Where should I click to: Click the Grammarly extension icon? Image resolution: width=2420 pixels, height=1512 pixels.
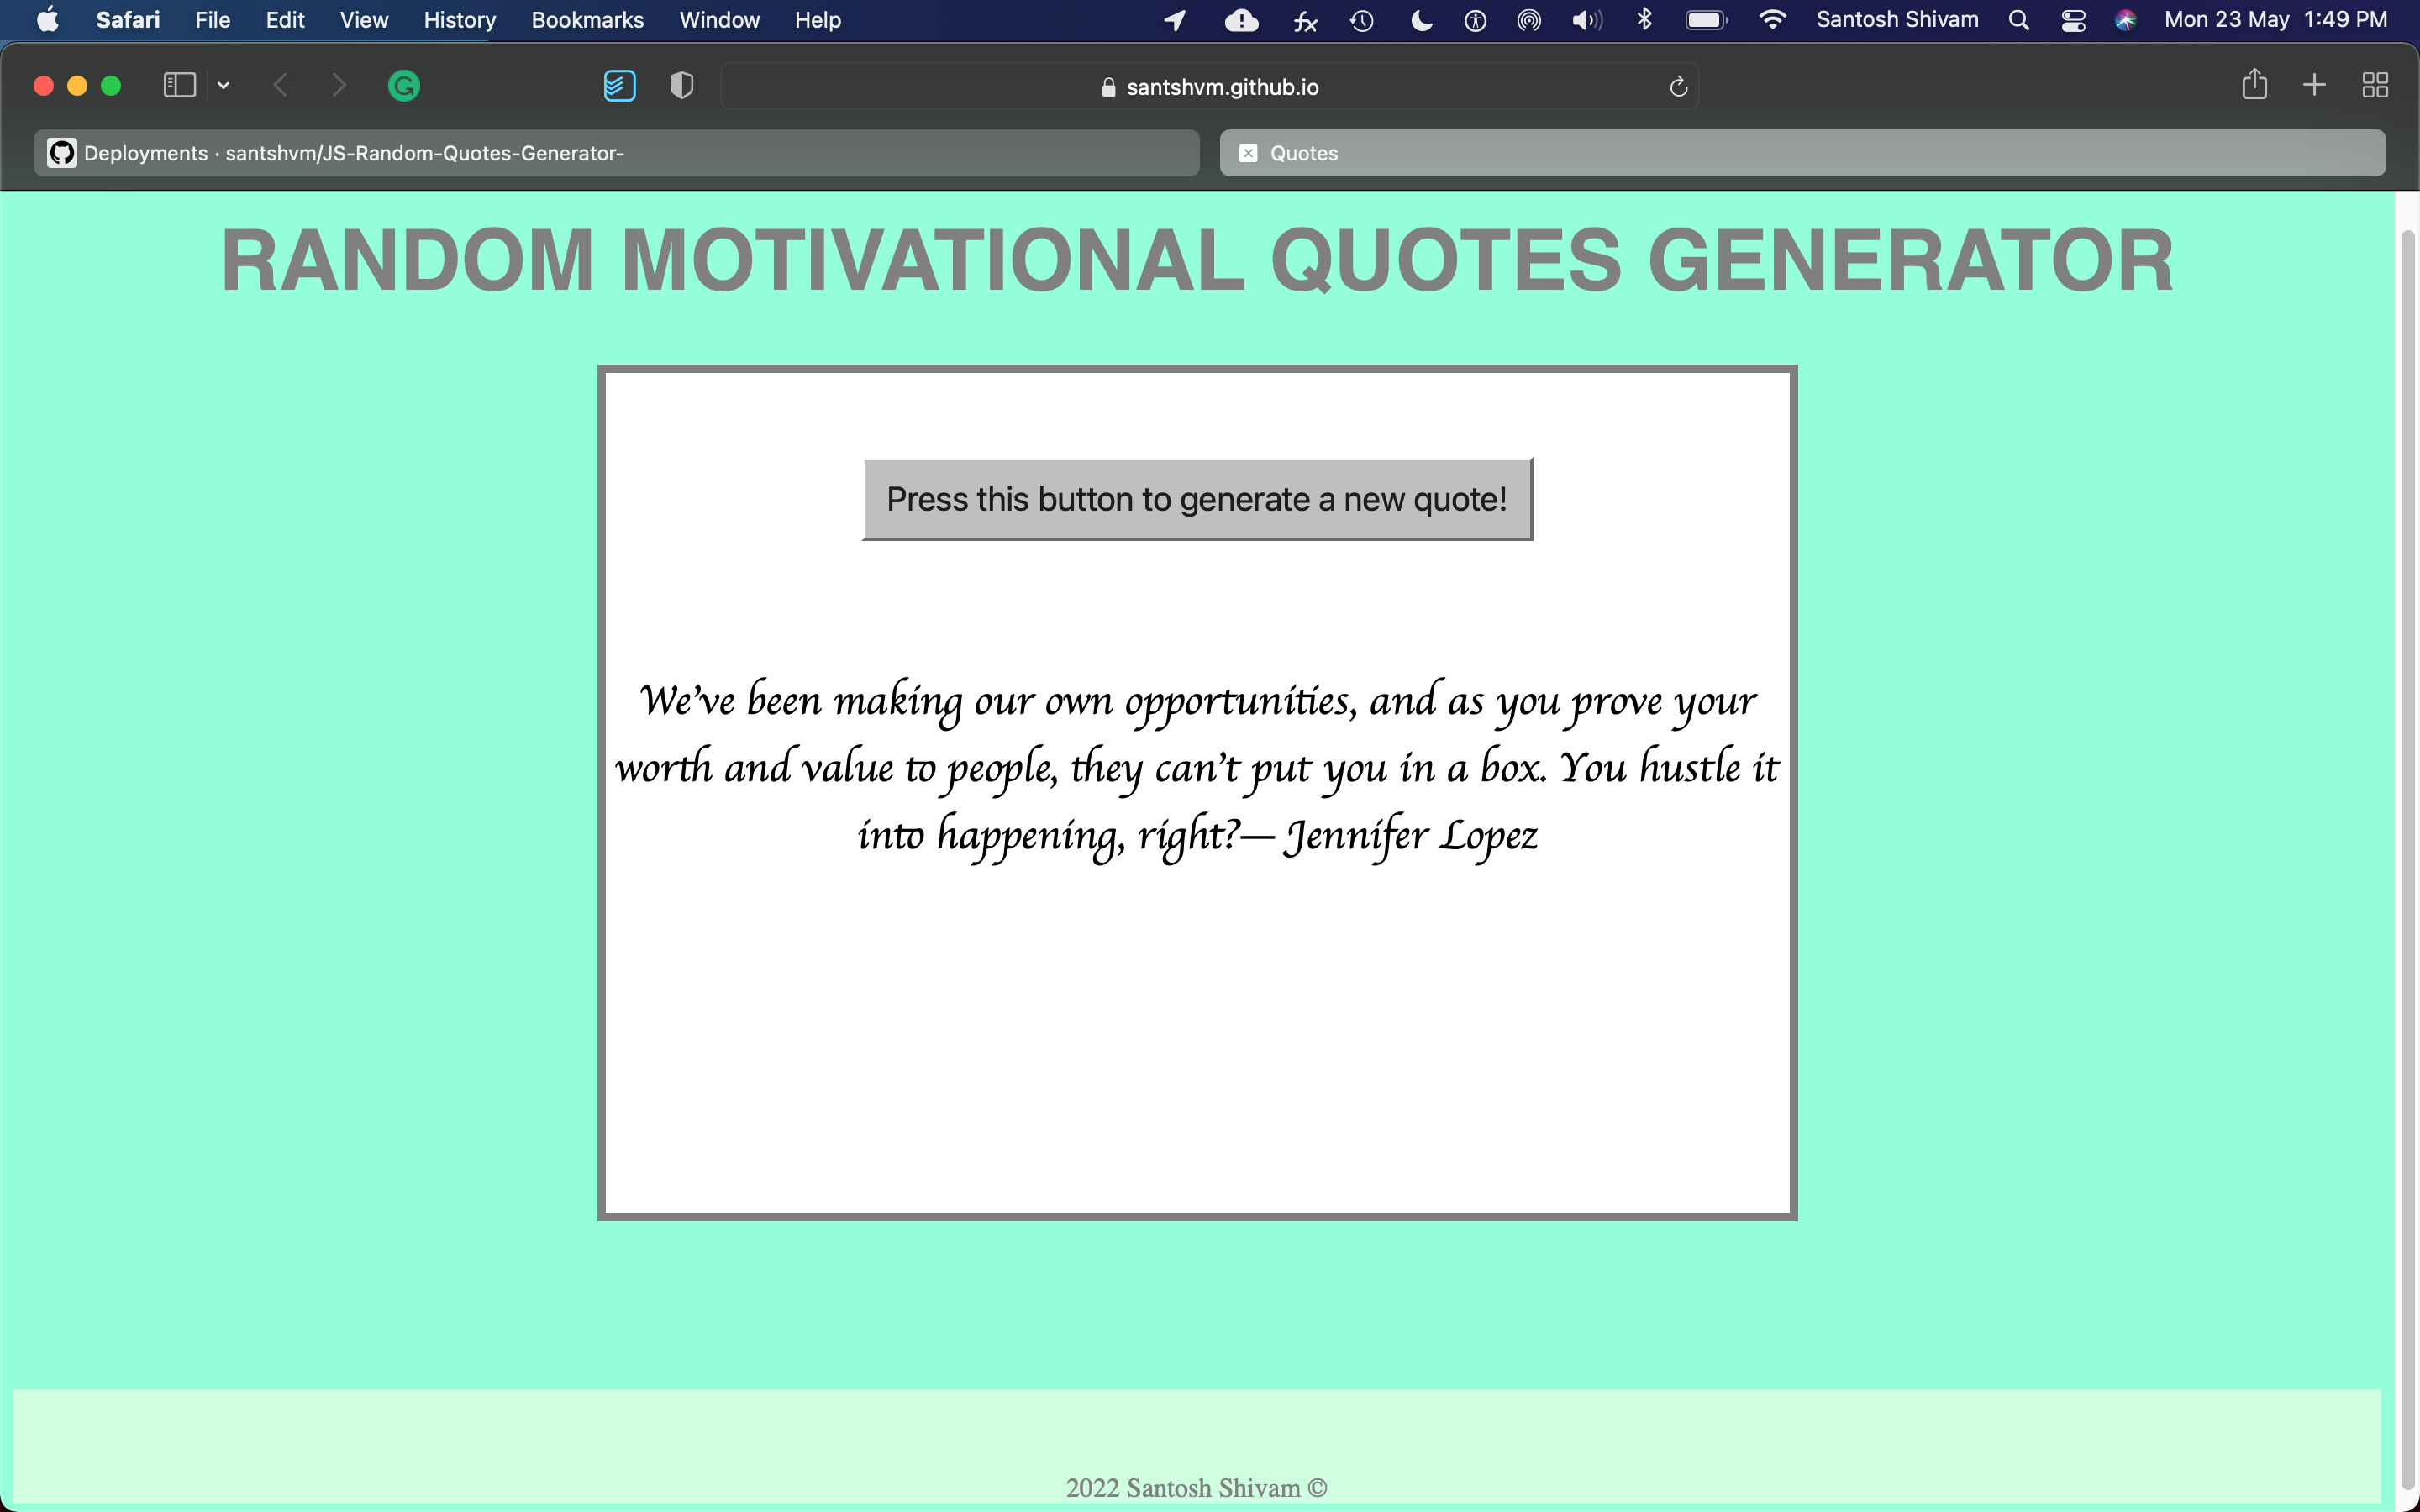403,86
